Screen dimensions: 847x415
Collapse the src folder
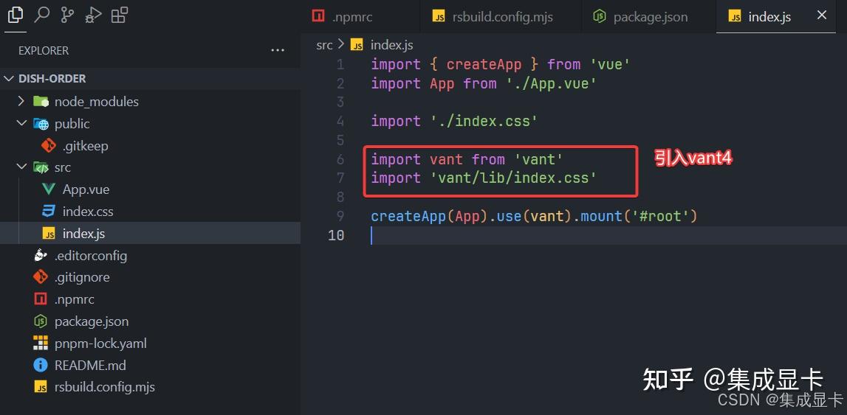click(x=21, y=167)
